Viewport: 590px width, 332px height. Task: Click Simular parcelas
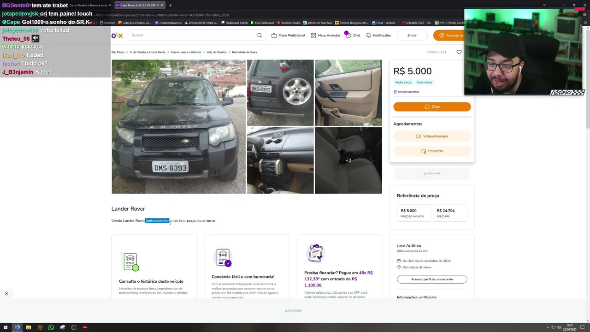[x=406, y=92]
